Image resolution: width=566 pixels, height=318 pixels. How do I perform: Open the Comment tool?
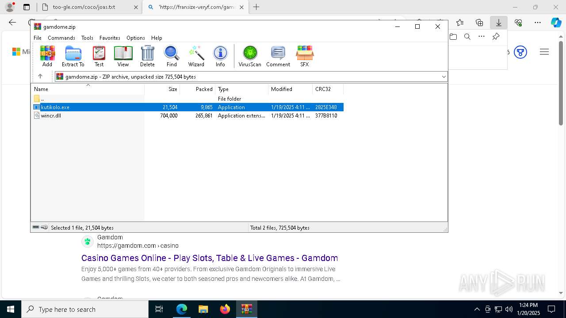[x=278, y=56]
